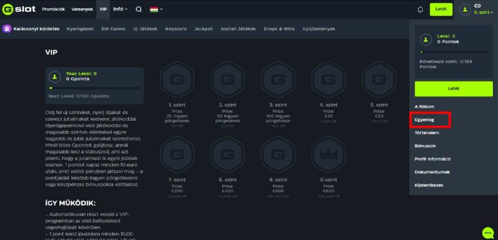Click the Your Level avatar hexagon
Image resolution: width=498 pixels, height=240 pixels.
tap(55, 76)
